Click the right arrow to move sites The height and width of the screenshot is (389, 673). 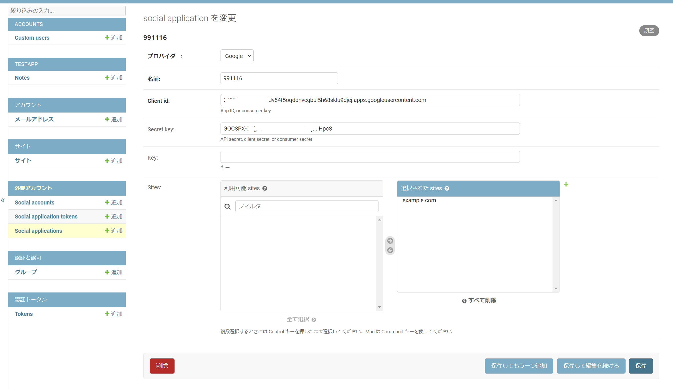(390, 240)
